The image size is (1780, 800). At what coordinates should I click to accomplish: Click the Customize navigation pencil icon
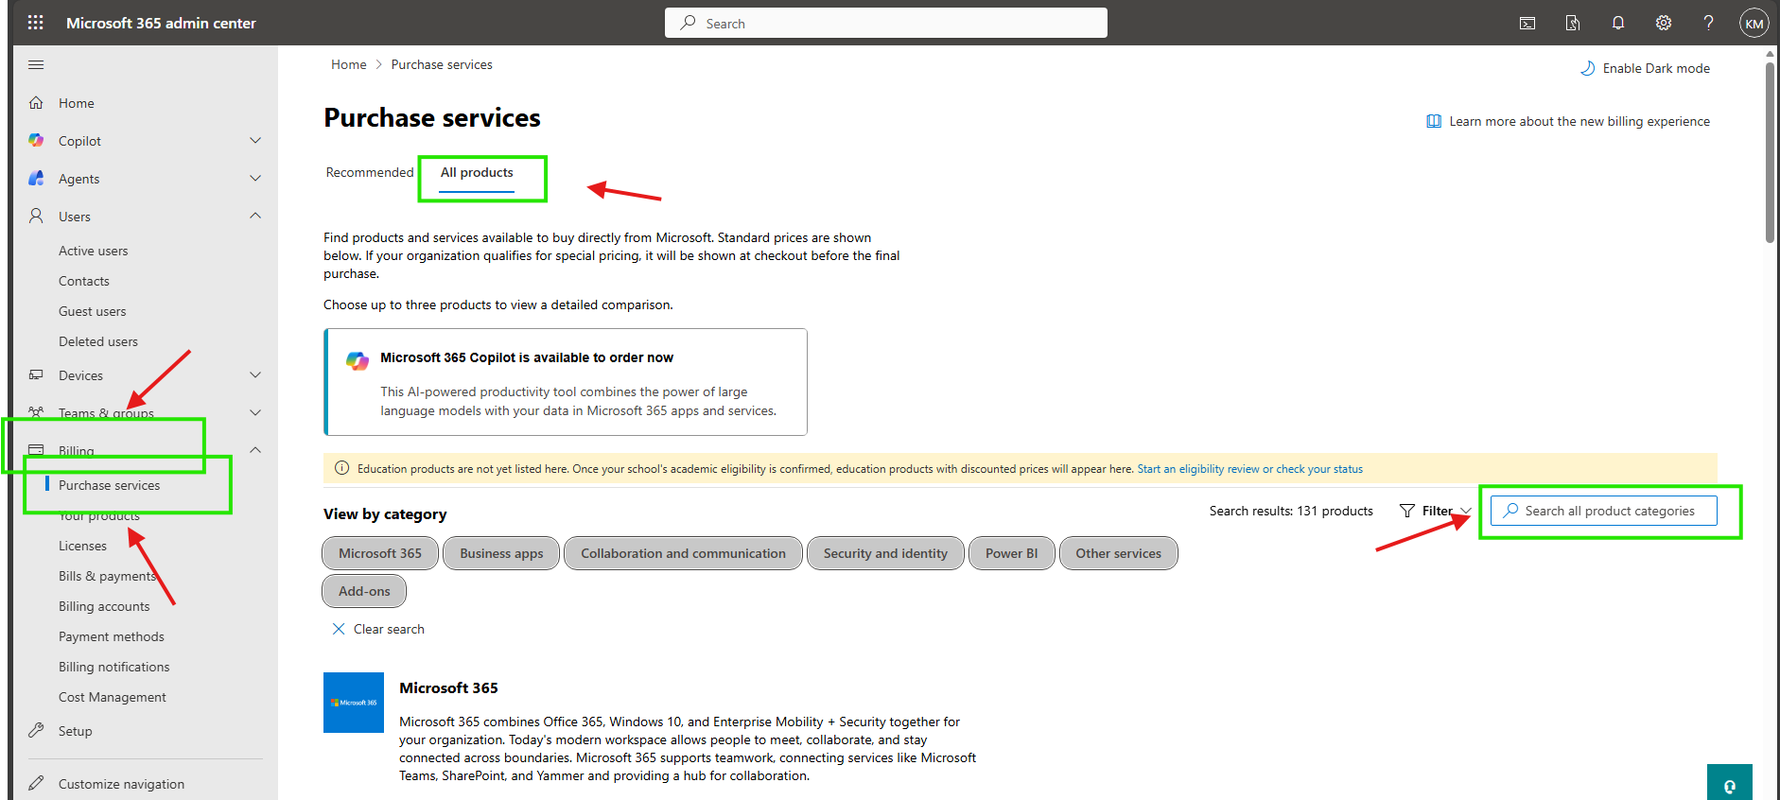pos(36,784)
